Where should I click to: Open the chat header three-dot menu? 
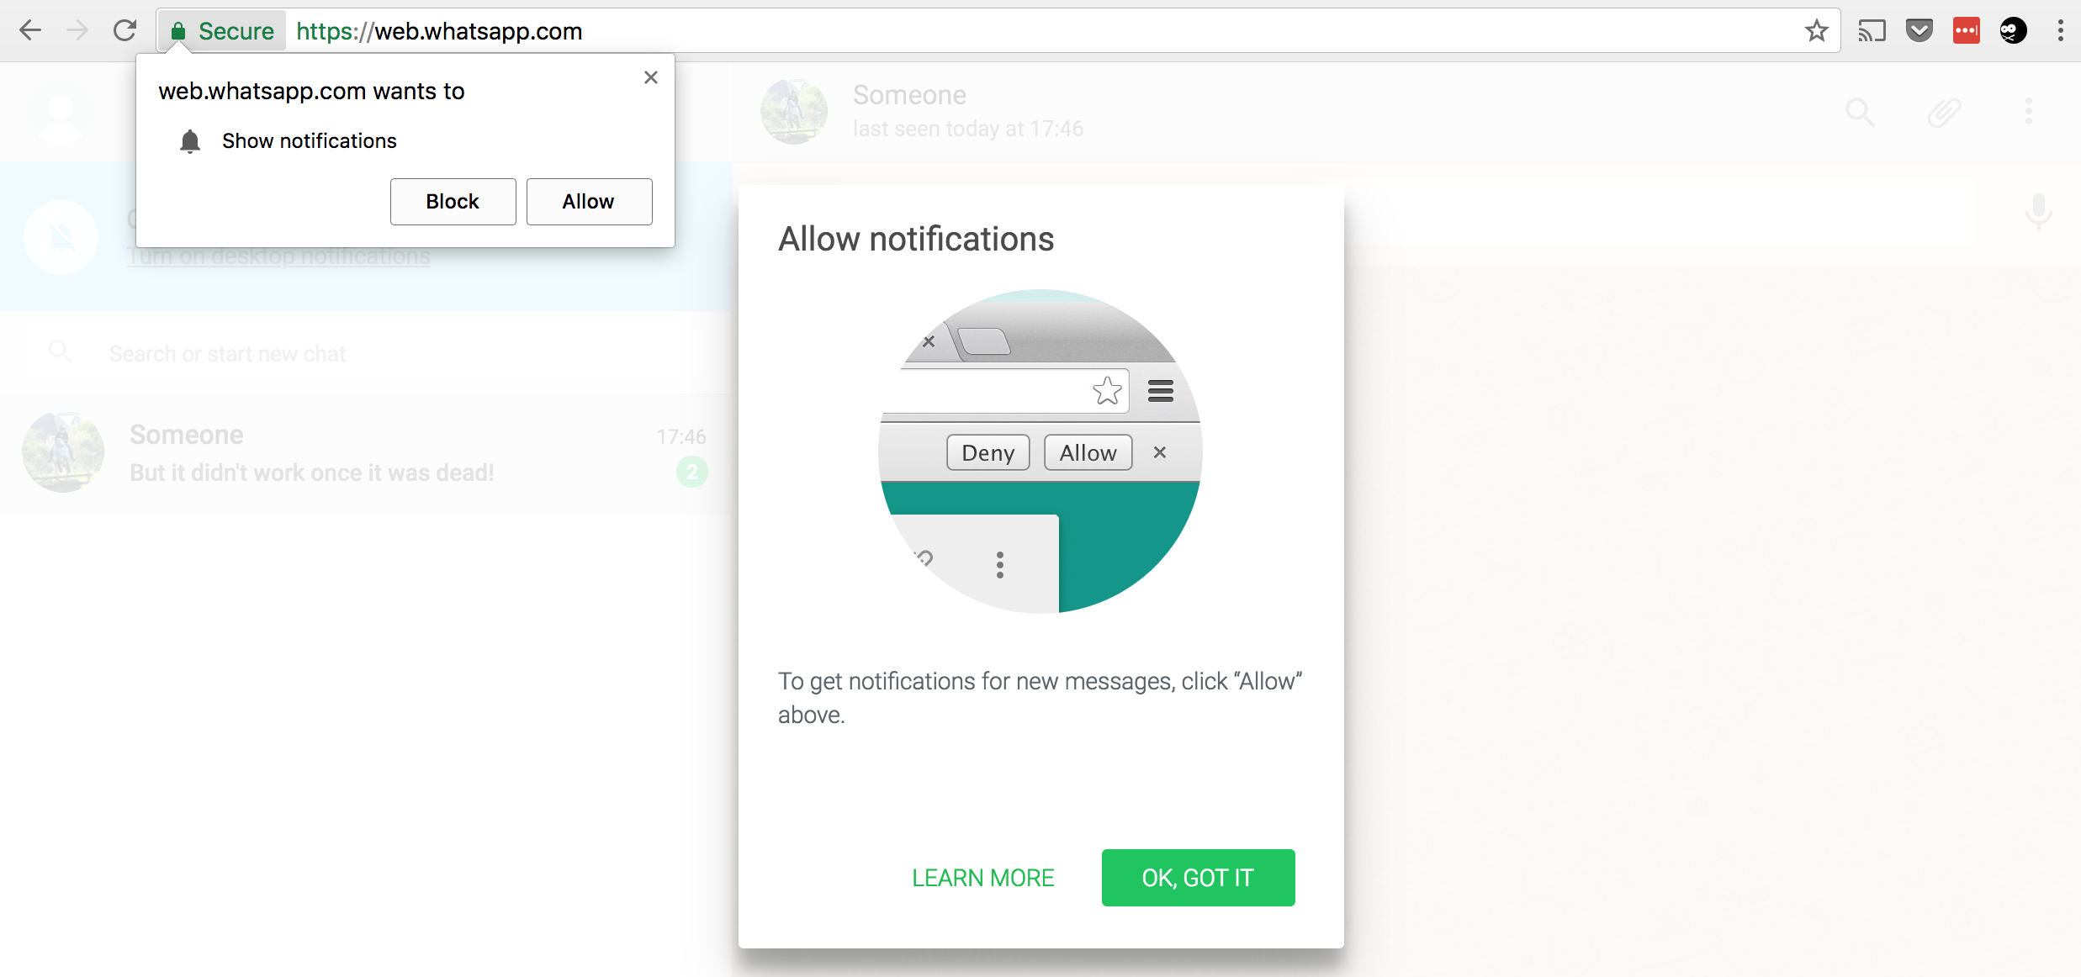click(2028, 112)
